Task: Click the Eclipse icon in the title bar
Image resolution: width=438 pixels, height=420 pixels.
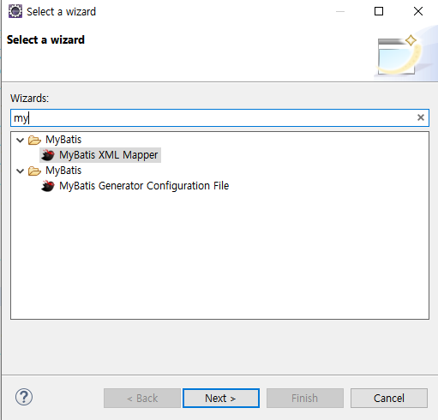Action: click(x=15, y=11)
